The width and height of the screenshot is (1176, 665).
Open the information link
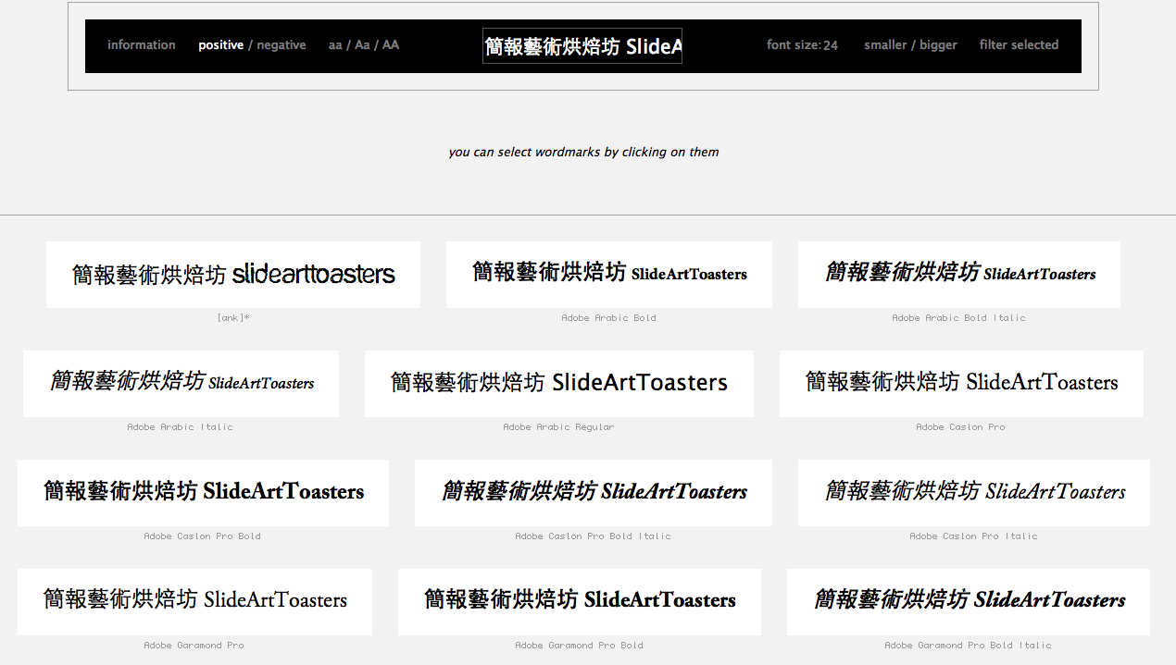point(142,44)
